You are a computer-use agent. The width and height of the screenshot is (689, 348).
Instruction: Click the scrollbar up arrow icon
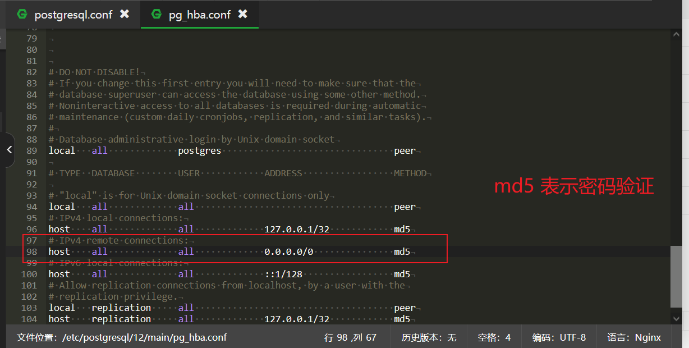(x=677, y=34)
